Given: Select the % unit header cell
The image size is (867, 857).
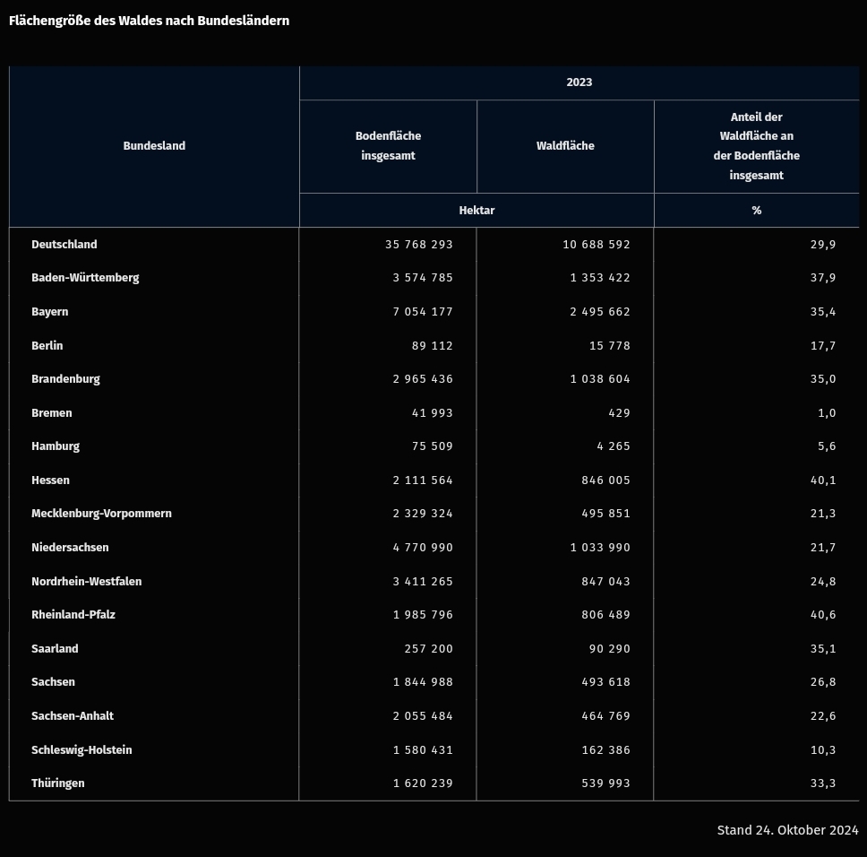Looking at the screenshot, I should click(x=756, y=211).
